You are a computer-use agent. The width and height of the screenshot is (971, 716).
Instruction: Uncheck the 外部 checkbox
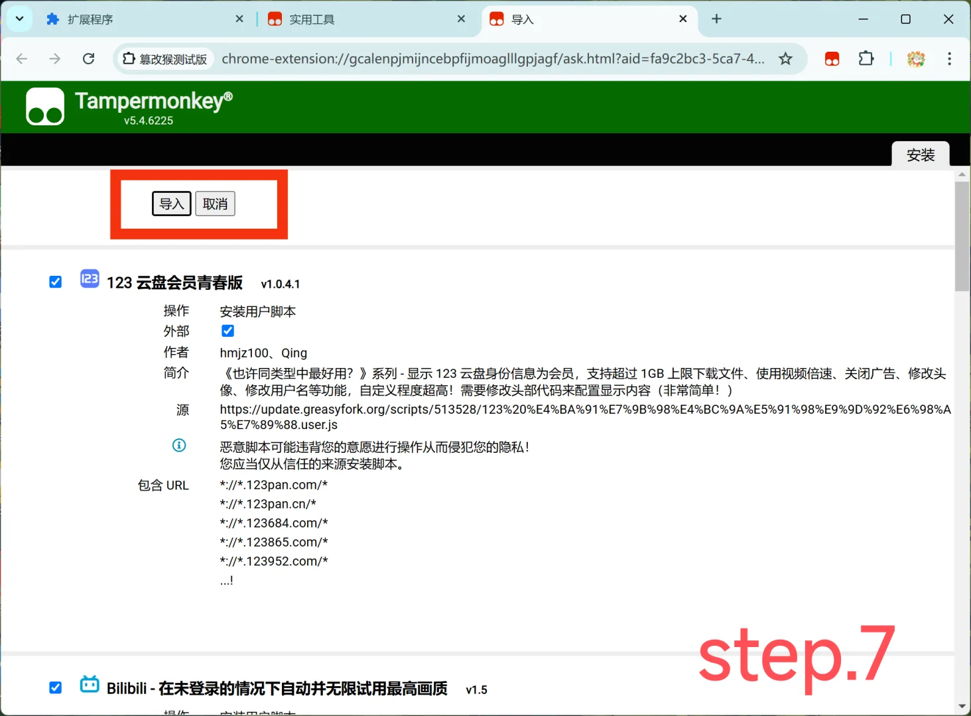tap(227, 330)
